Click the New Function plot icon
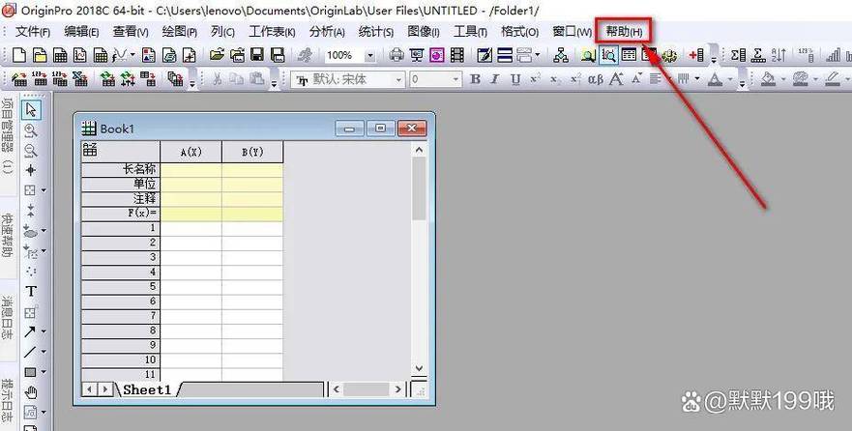This screenshot has height=431, width=852. coord(120,55)
